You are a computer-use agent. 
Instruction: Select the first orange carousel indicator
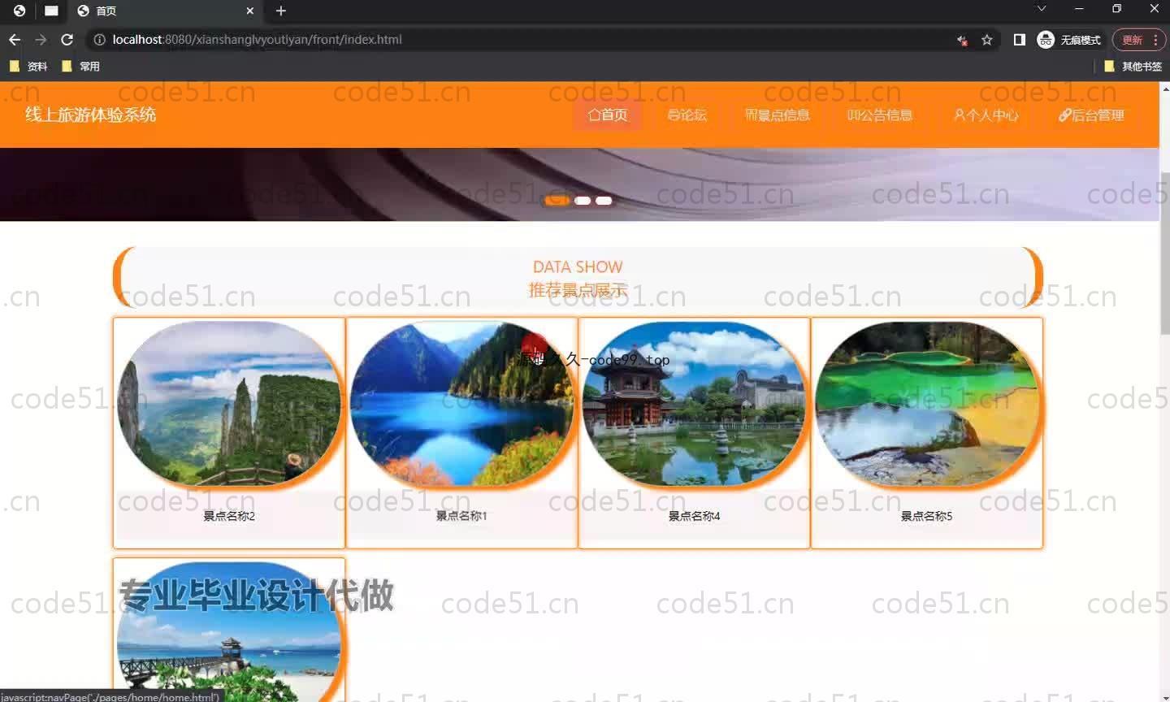coord(557,200)
